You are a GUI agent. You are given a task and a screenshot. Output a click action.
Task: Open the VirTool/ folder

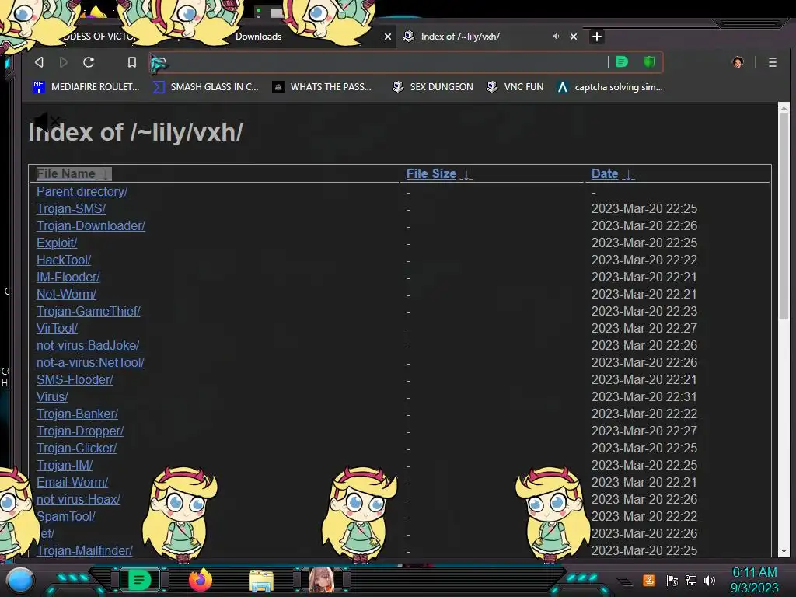click(x=57, y=329)
